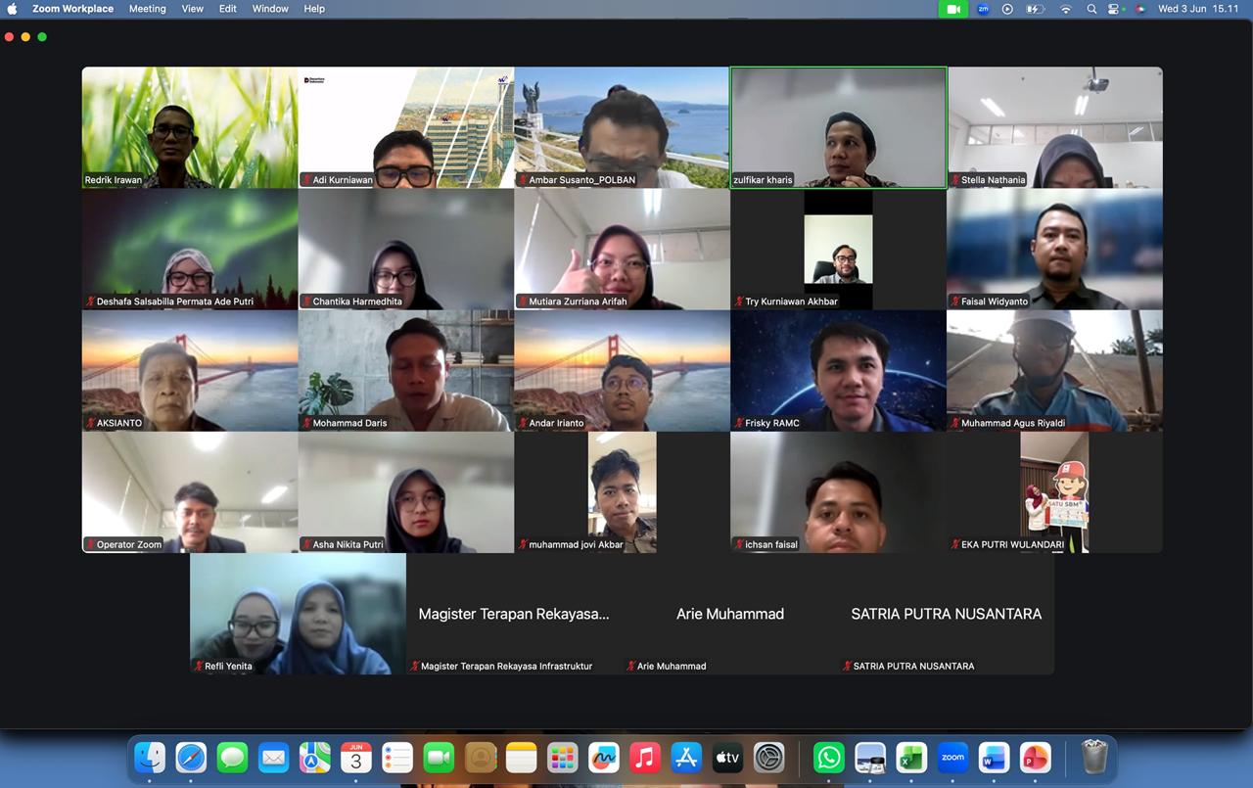The height and width of the screenshot is (788, 1253).
Task: Open Control Center in menu bar
Action: pyautogui.click(x=1114, y=9)
